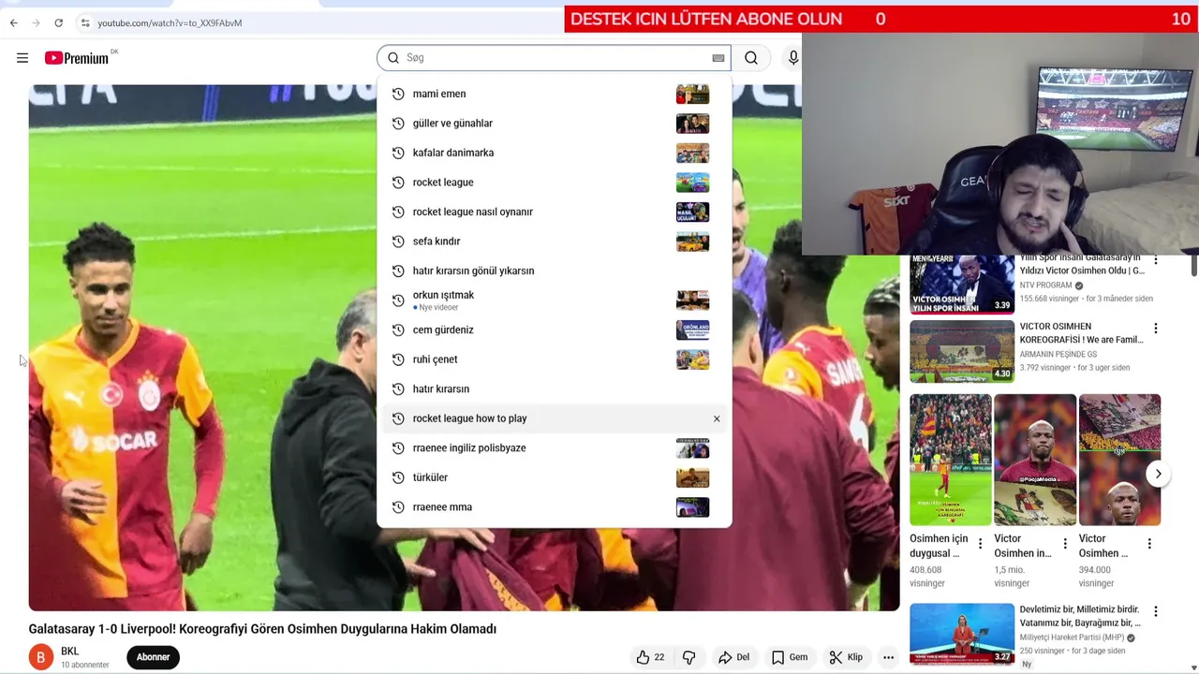Open thumbnail next to 'cem gürdeniz' suggestion
Viewport: 1199px width, 674px height.
coord(692,330)
